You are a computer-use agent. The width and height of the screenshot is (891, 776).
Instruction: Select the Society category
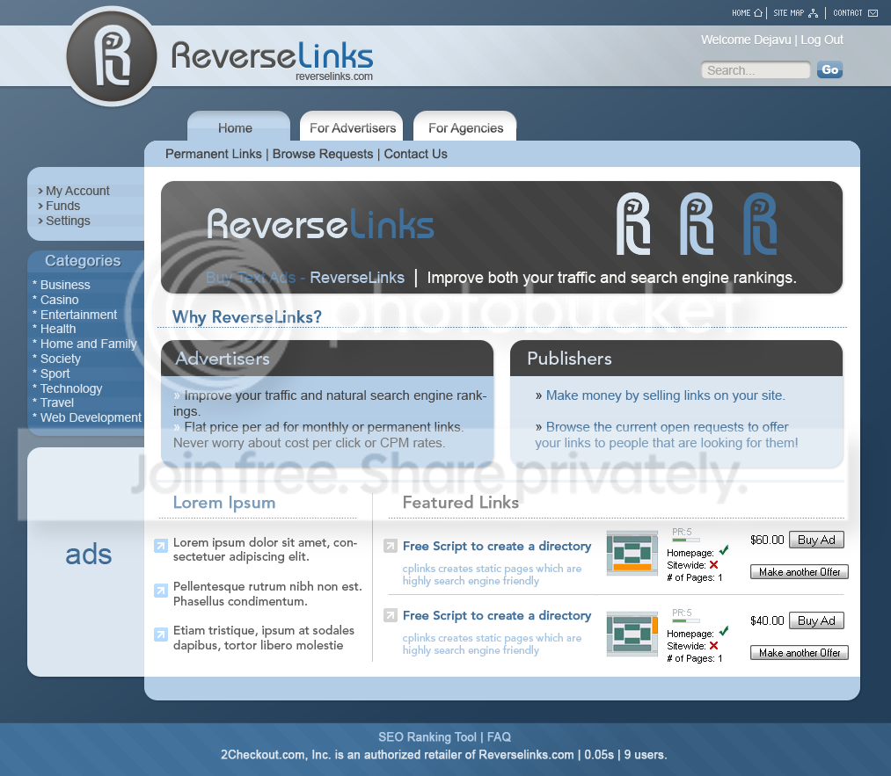[60, 359]
